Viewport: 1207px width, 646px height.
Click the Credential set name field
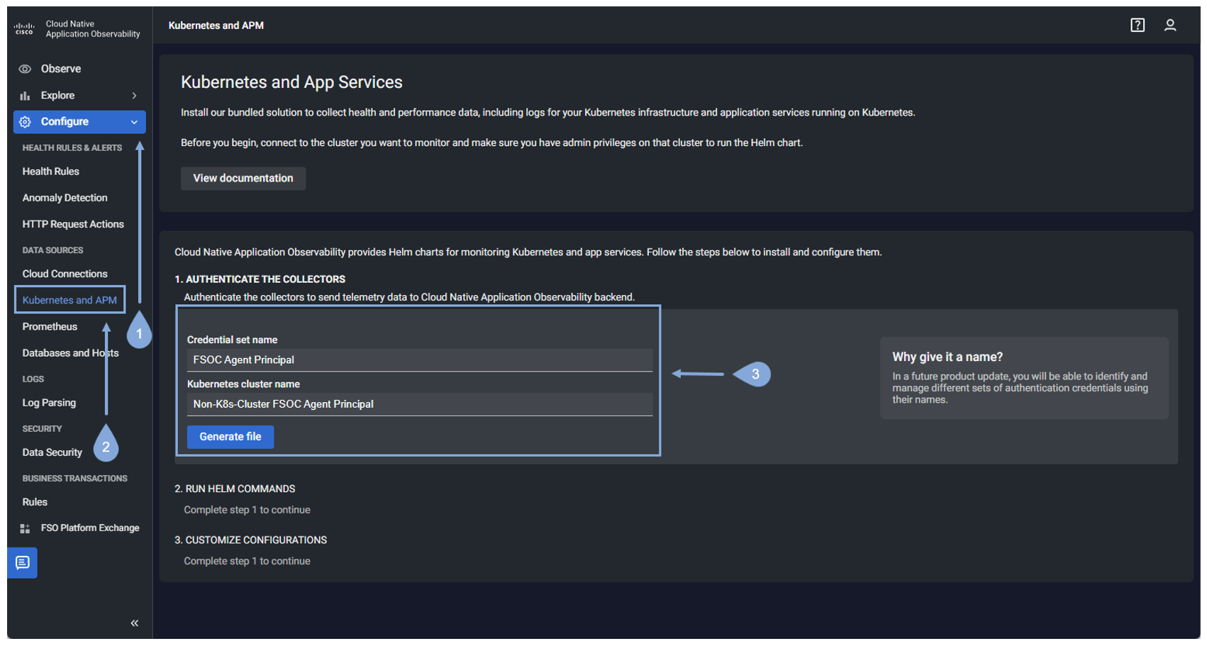click(x=419, y=360)
